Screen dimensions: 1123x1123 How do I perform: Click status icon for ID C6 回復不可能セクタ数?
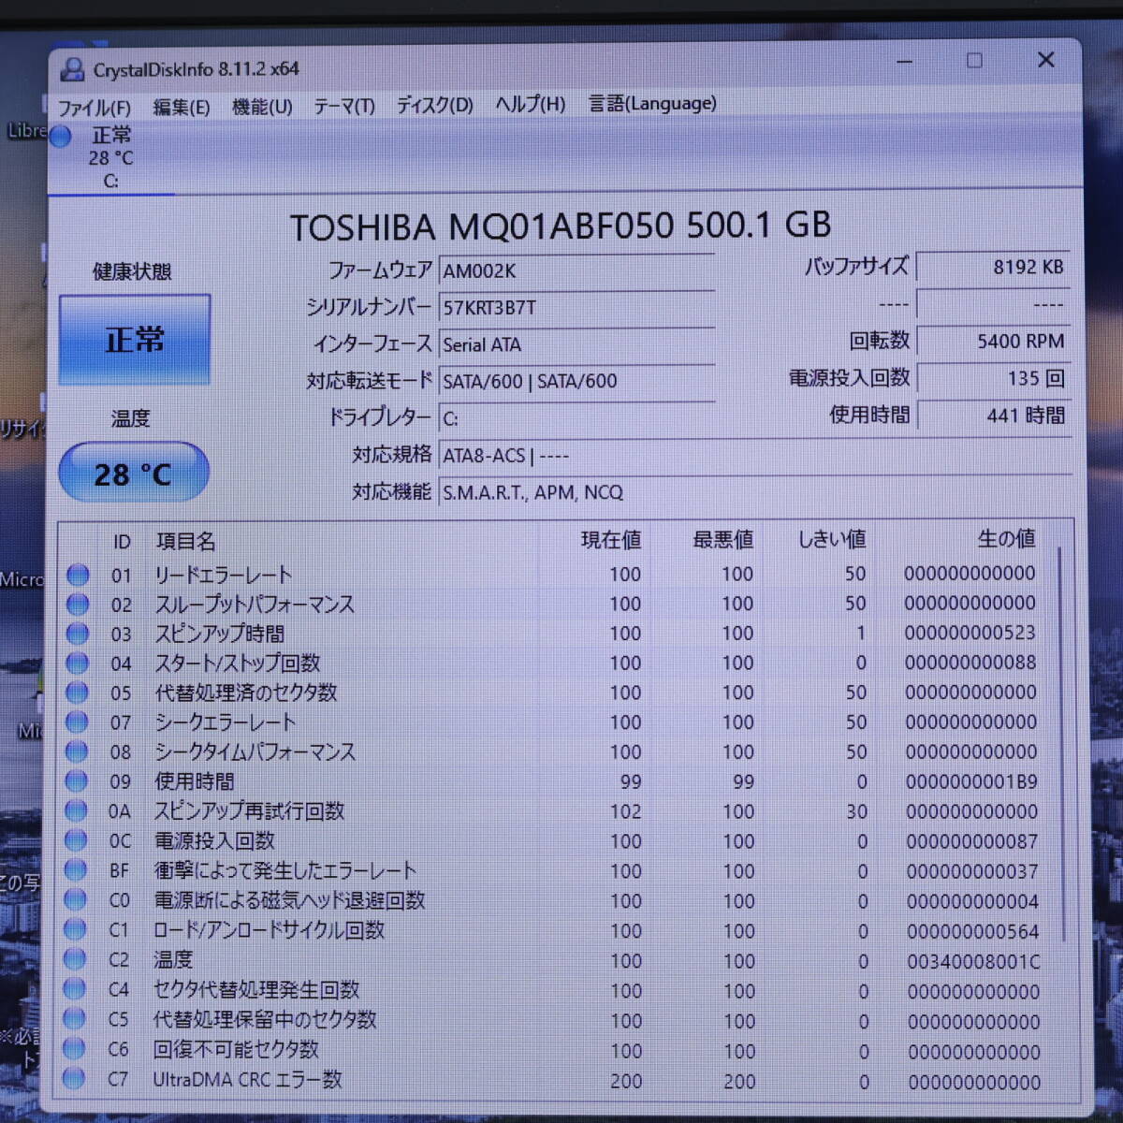(74, 1049)
